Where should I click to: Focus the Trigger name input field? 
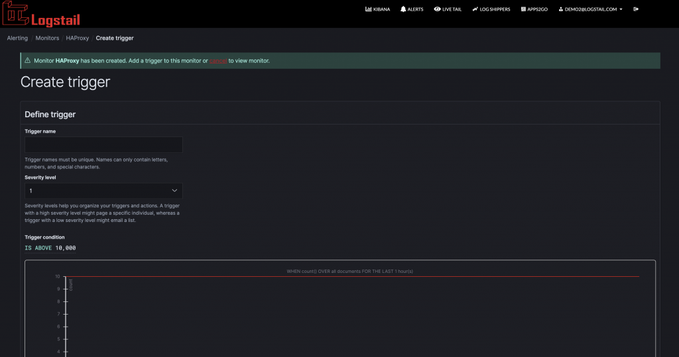[x=103, y=144]
